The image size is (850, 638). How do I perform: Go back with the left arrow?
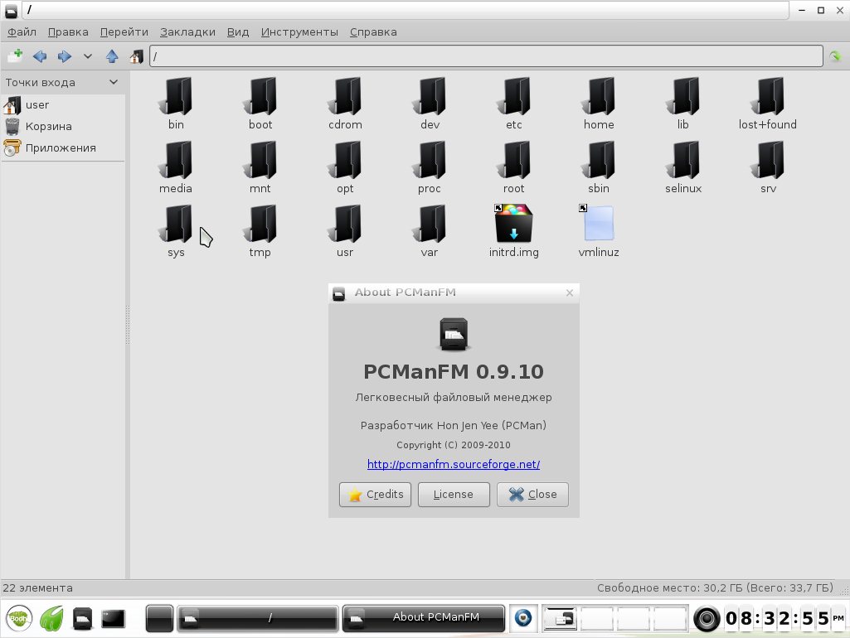pyautogui.click(x=39, y=56)
